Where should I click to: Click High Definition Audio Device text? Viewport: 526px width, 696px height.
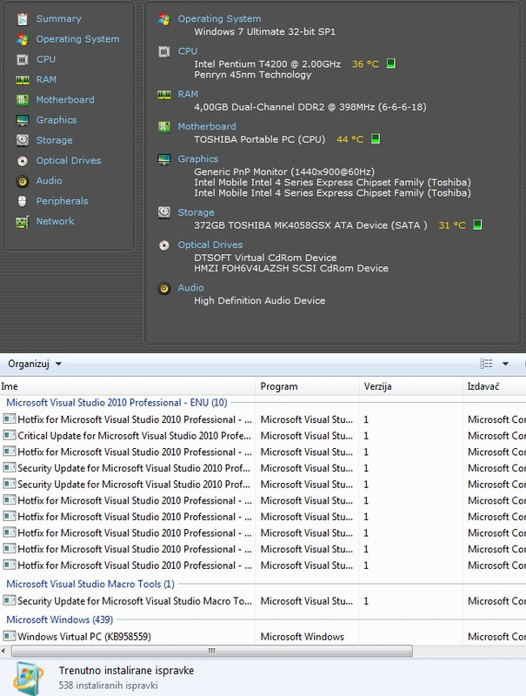click(259, 301)
